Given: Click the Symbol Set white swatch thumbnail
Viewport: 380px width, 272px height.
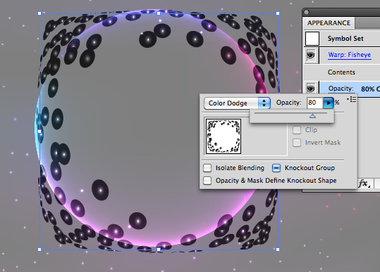Looking at the screenshot, I should pos(312,39).
